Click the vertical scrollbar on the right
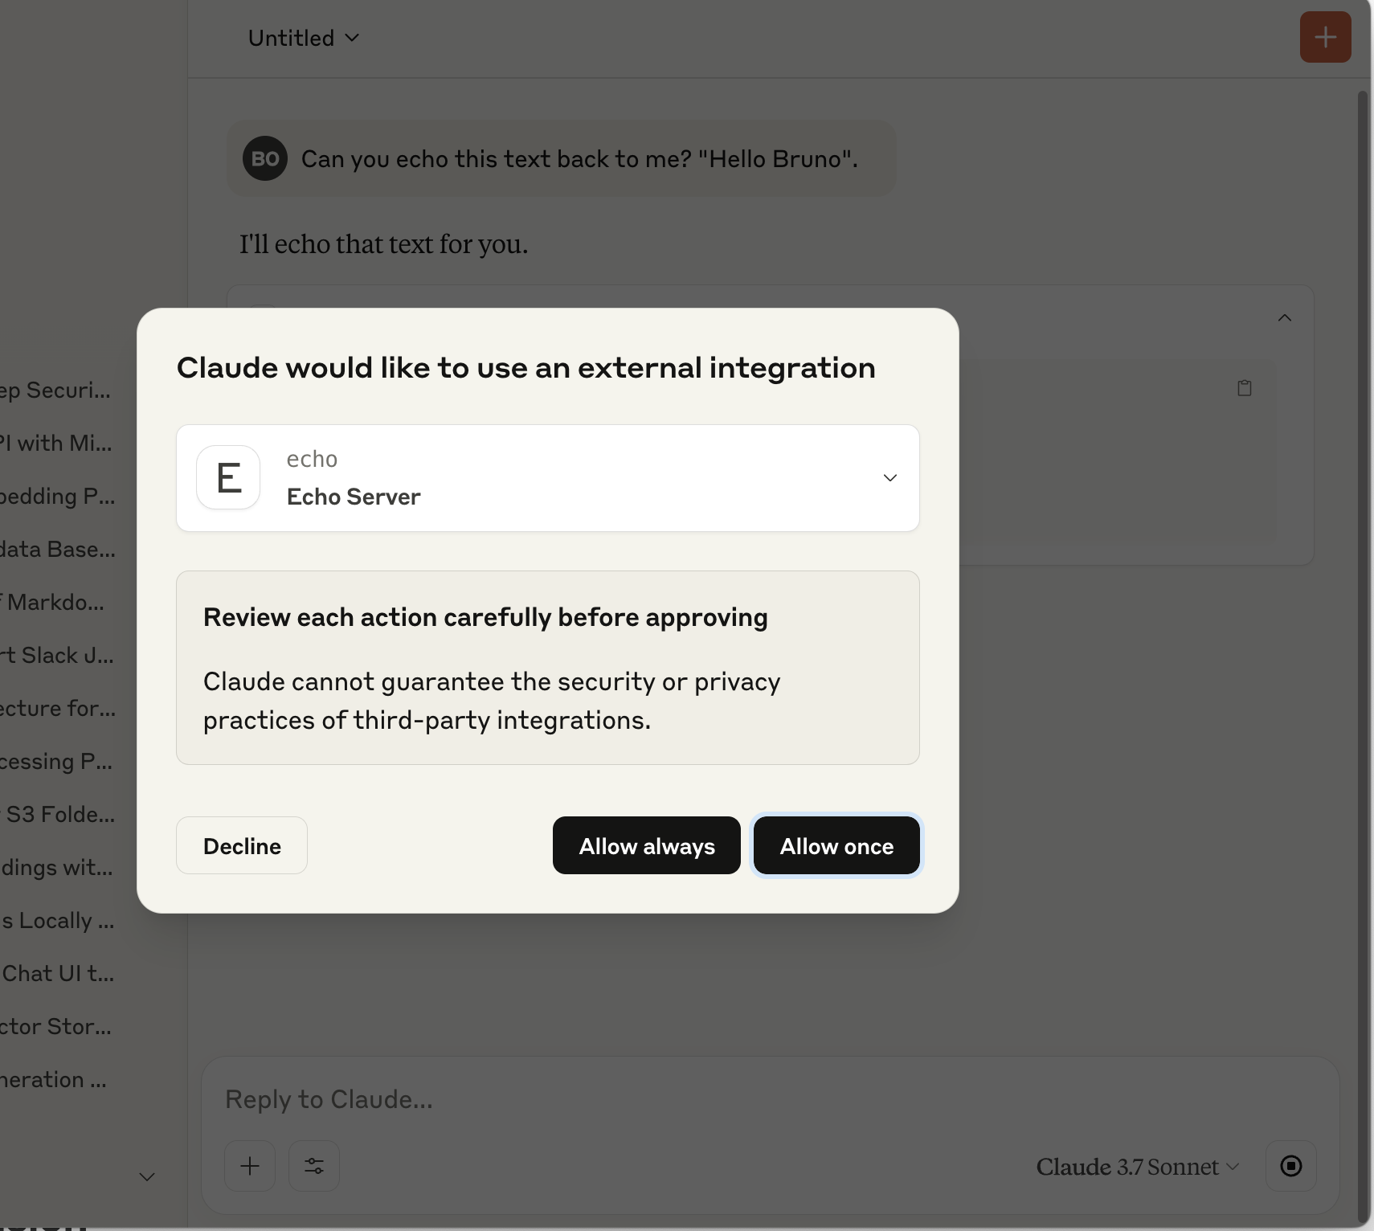 1363,657
